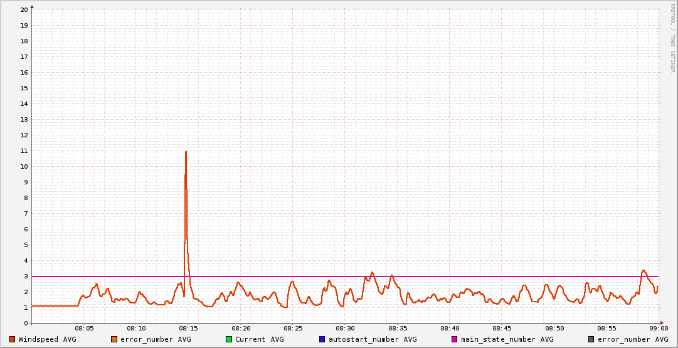
Task: Click the red Windspeed legend swatch
Action: (12, 339)
